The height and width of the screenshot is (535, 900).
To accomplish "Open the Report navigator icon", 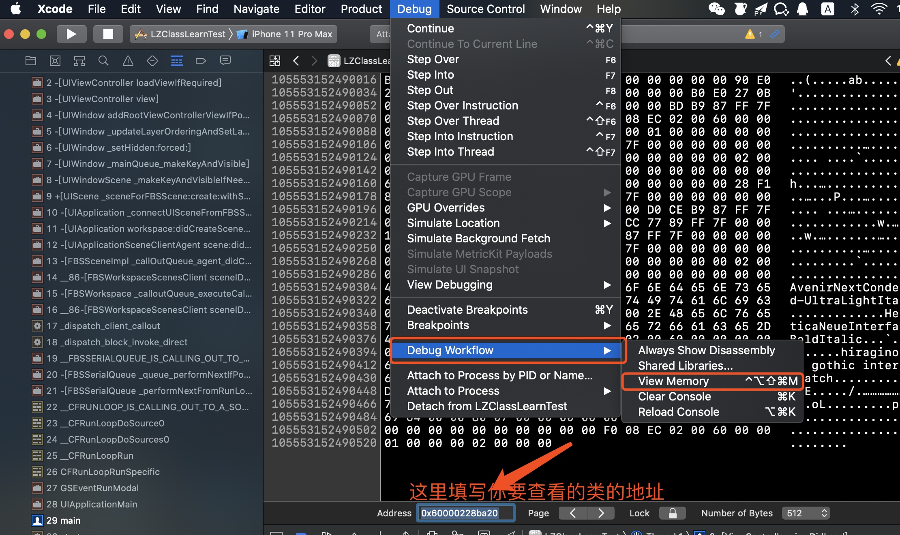I will tap(225, 61).
